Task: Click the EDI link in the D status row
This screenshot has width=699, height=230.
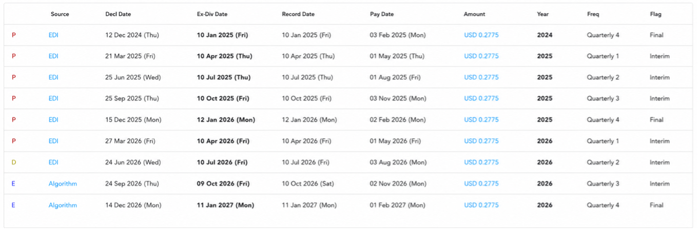Action: (x=53, y=162)
